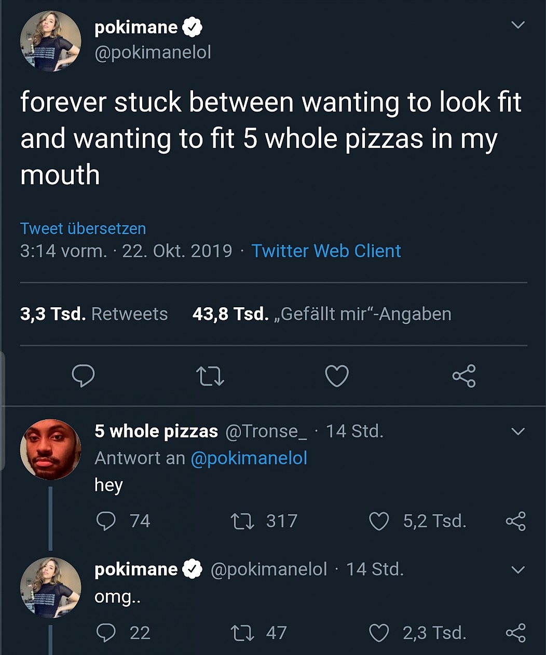546x655 pixels.
Task: Open chevron menu on Tronse_'s reply
Action: pyautogui.click(x=518, y=431)
